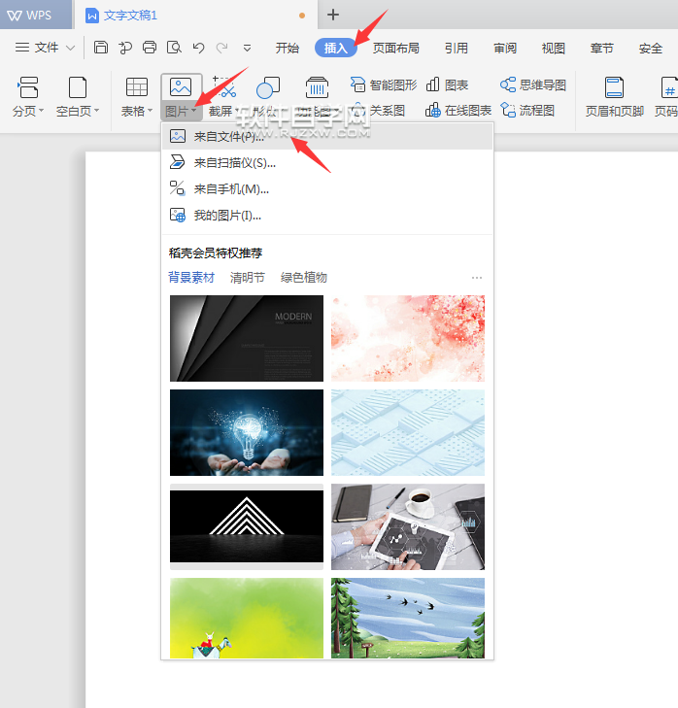678x708 pixels.
Task: Choose From Scanner (来自扫描仪) option
Action: point(234,163)
